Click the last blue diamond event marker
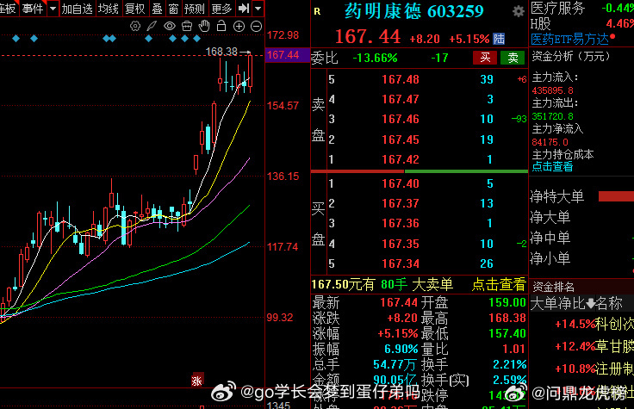Viewport: 634px width, 409px height. tap(197, 39)
